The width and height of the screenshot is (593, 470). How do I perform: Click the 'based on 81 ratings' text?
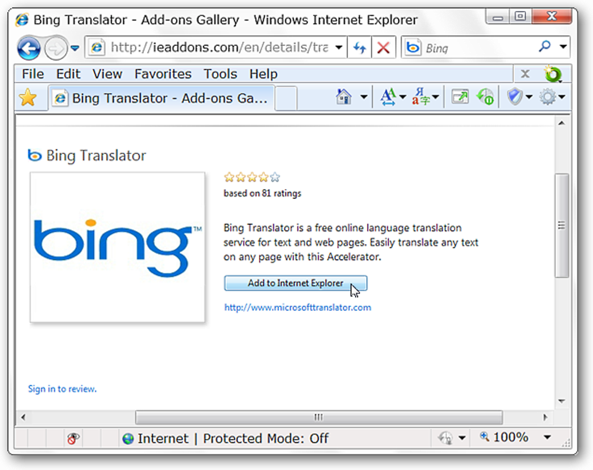262,193
